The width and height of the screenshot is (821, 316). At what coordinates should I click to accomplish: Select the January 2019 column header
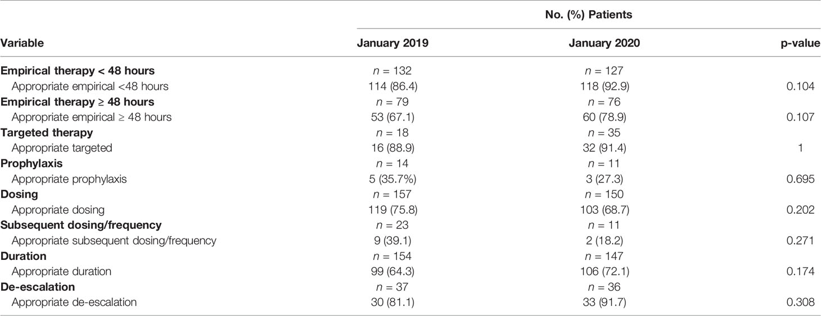click(393, 43)
